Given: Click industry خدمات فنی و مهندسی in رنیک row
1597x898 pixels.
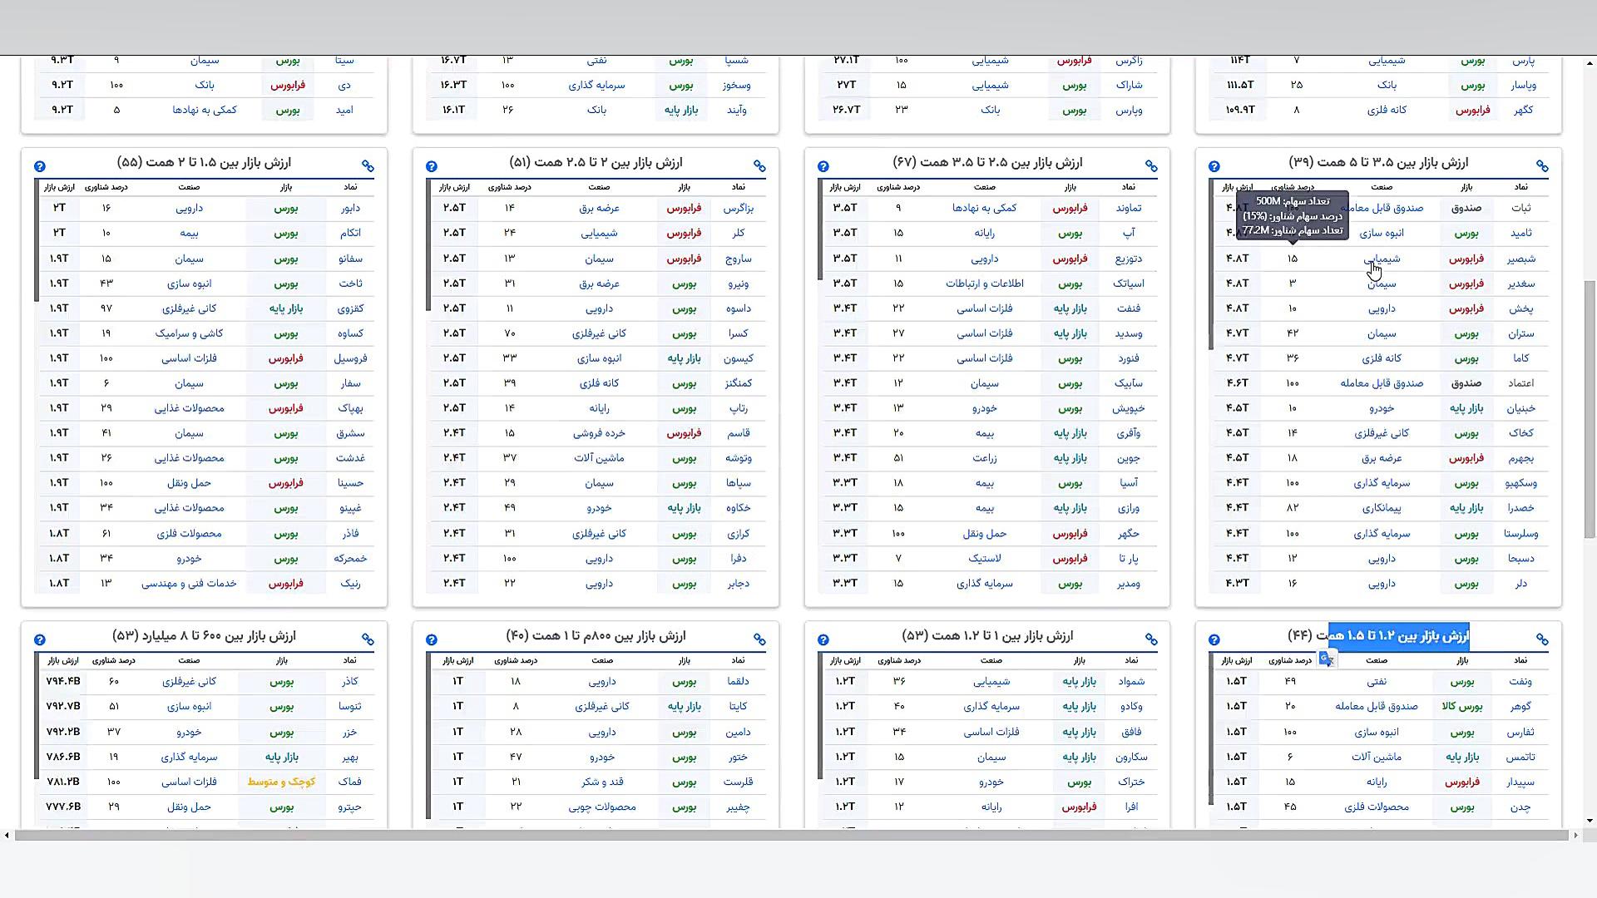Looking at the screenshot, I should tap(189, 584).
